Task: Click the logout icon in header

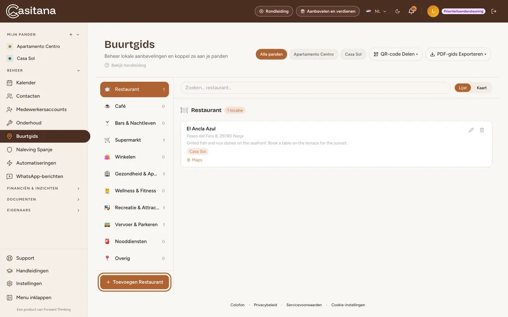Action: point(494,11)
